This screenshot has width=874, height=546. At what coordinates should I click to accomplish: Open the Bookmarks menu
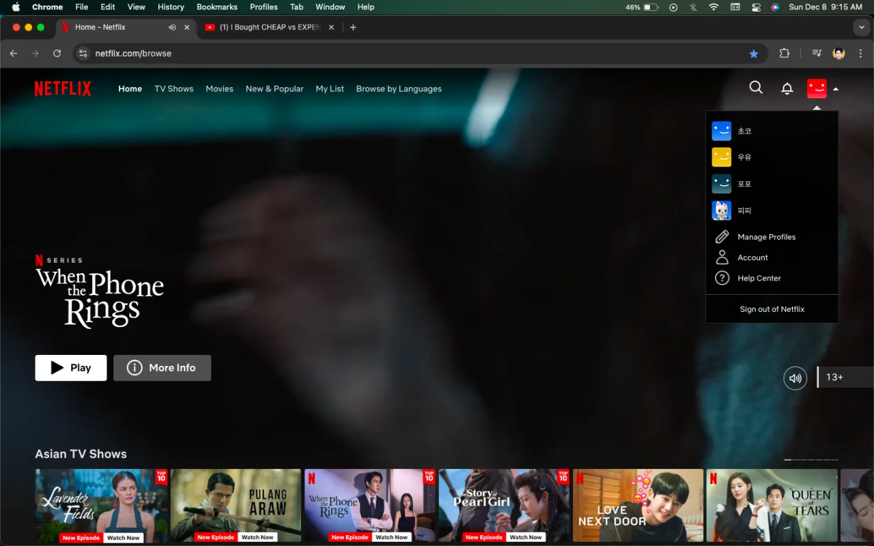217,7
